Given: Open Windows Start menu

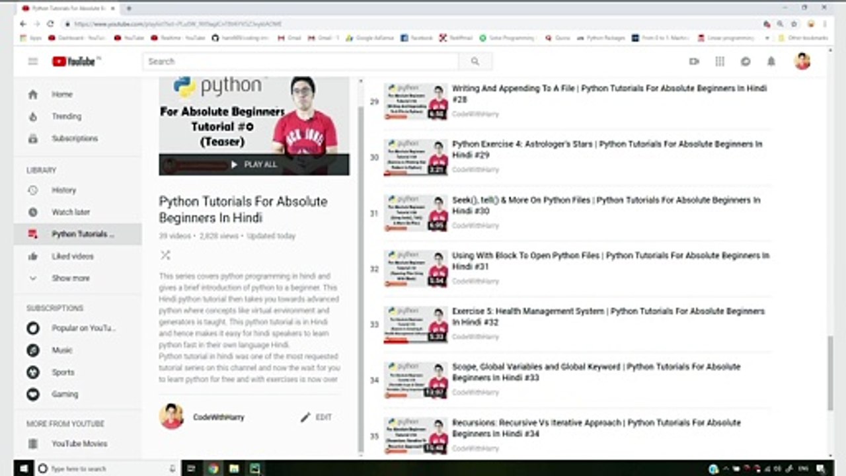Looking at the screenshot, I should click(23, 468).
